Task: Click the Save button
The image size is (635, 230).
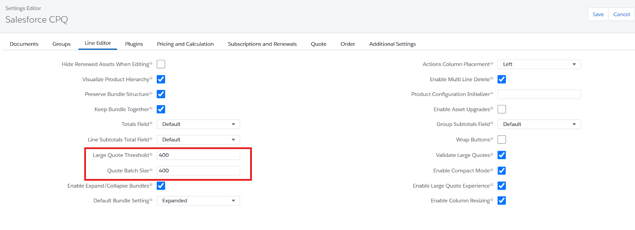Action: tap(598, 14)
